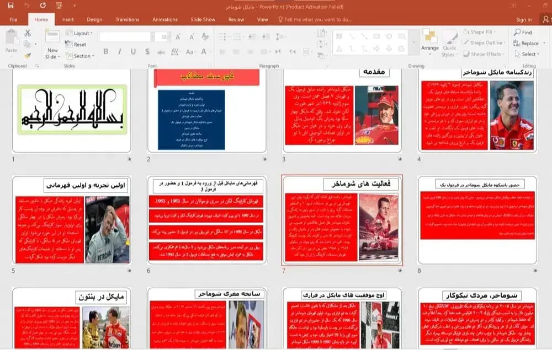The width and height of the screenshot is (552, 350).
Task: Open Quick Styles gallery
Action: point(449,44)
